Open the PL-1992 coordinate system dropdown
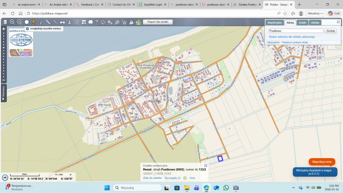This screenshot has height=193, width=343. [x=70, y=175]
